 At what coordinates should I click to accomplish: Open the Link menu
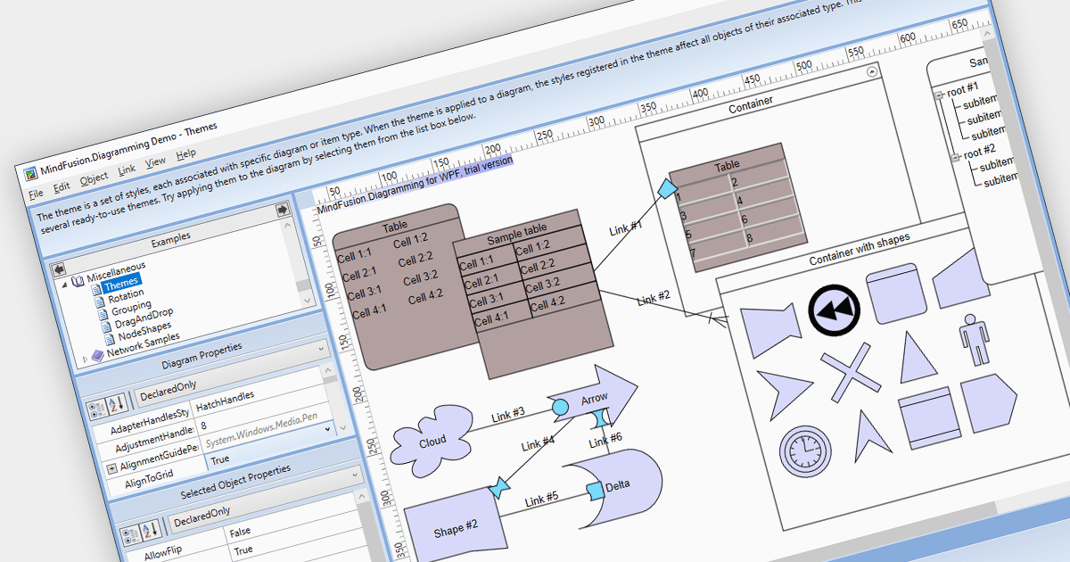pos(128,168)
